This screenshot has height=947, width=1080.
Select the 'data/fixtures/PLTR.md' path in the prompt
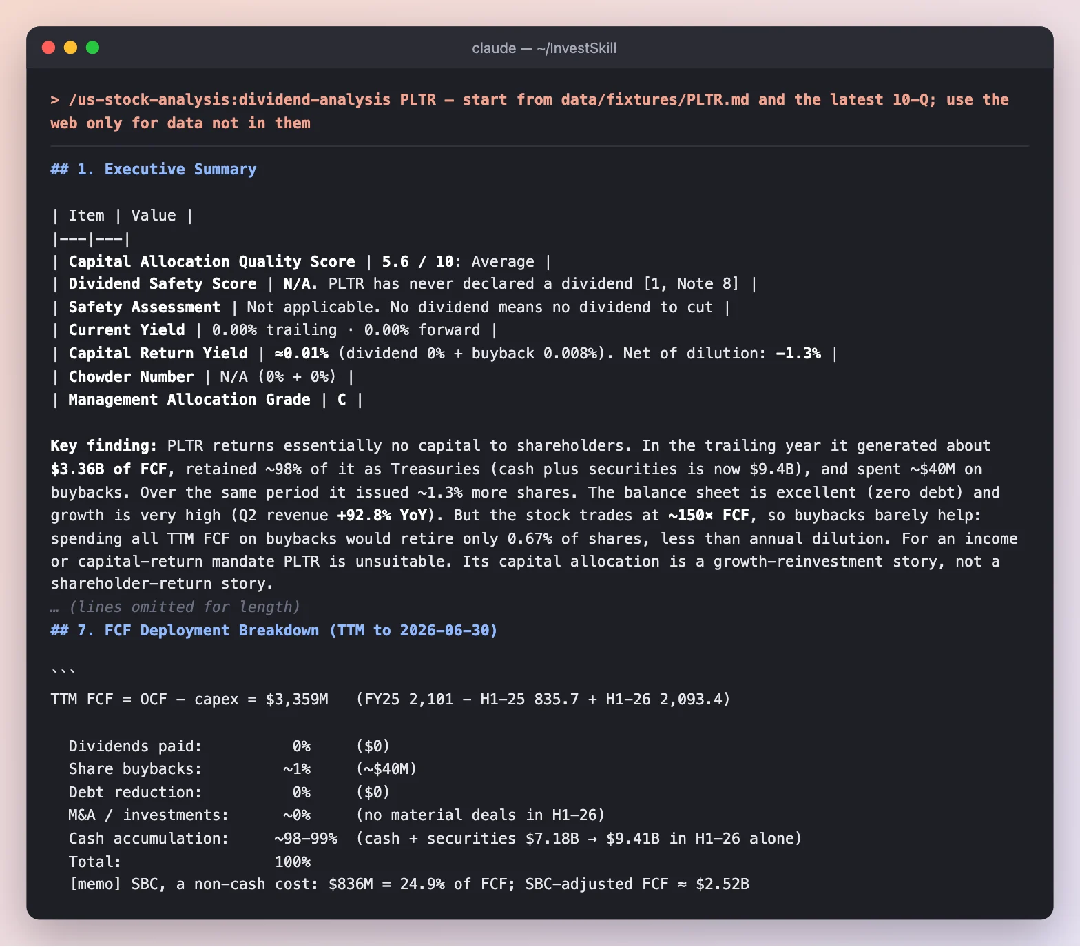[x=655, y=100]
